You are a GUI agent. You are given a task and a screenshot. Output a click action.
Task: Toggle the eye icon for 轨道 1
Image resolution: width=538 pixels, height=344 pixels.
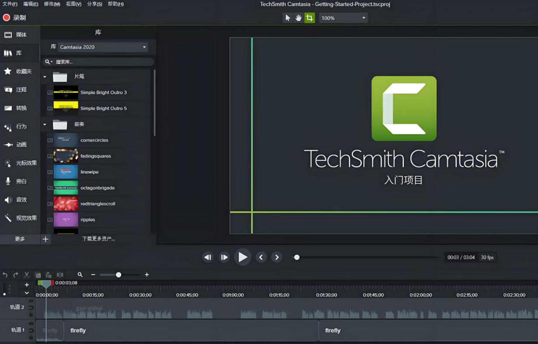pos(31,324)
